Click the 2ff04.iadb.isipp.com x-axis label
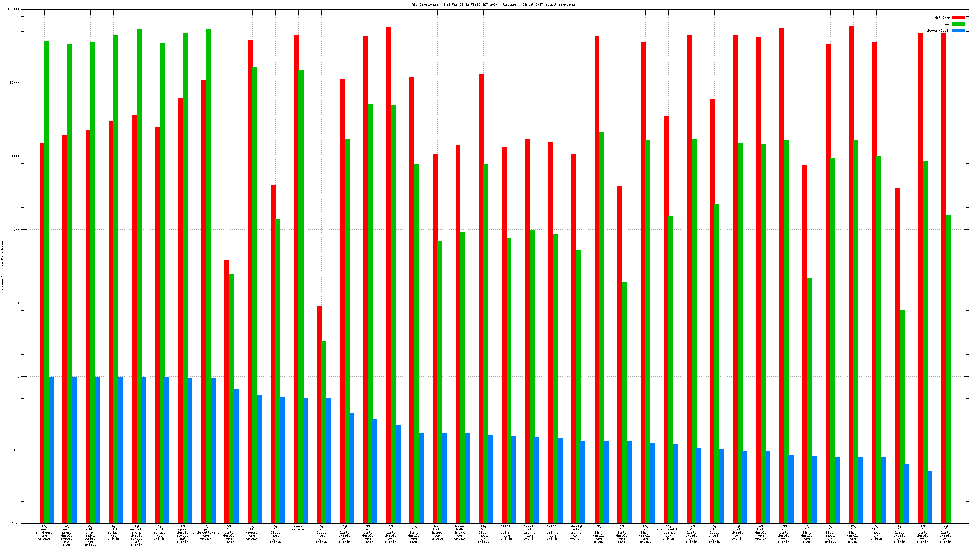This screenshot has width=975, height=548. (x=460, y=532)
